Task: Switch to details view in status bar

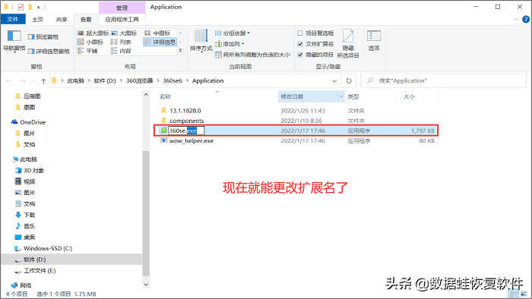Action: coord(515,294)
